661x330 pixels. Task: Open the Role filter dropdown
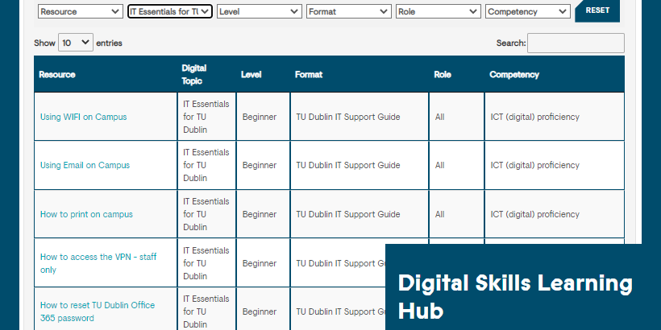[x=438, y=11]
